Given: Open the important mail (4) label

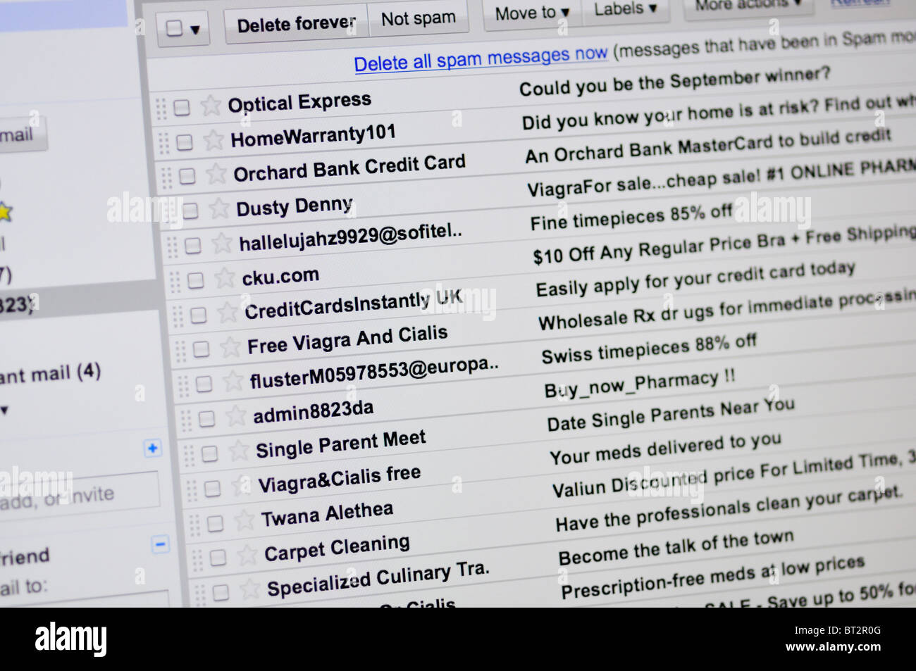Looking at the screenshot, I should 51,373.
